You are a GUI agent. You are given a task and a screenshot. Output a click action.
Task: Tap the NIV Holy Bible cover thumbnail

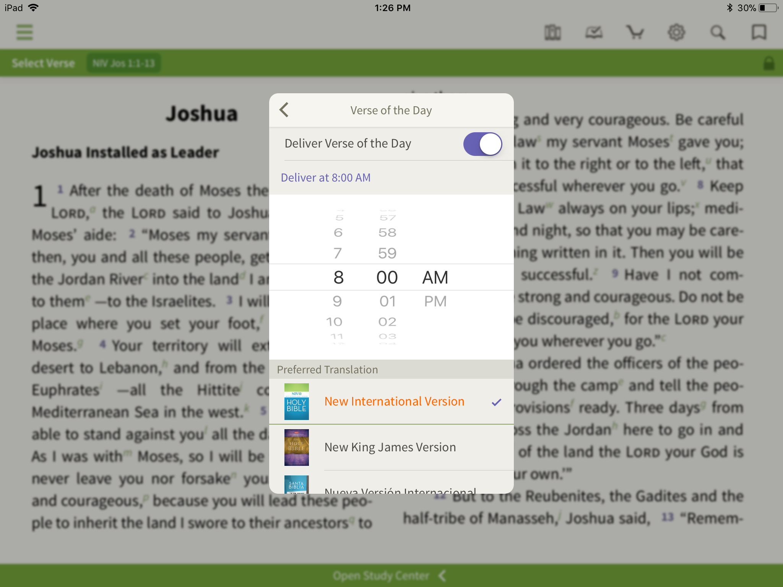pyautogui.click(x=296, y=401)
